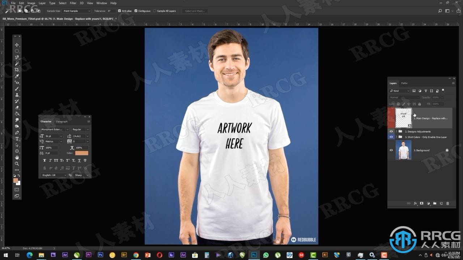Viewport: 463px width, 260px height.
Task: Add a layer mask
Action: pos(421,203)
